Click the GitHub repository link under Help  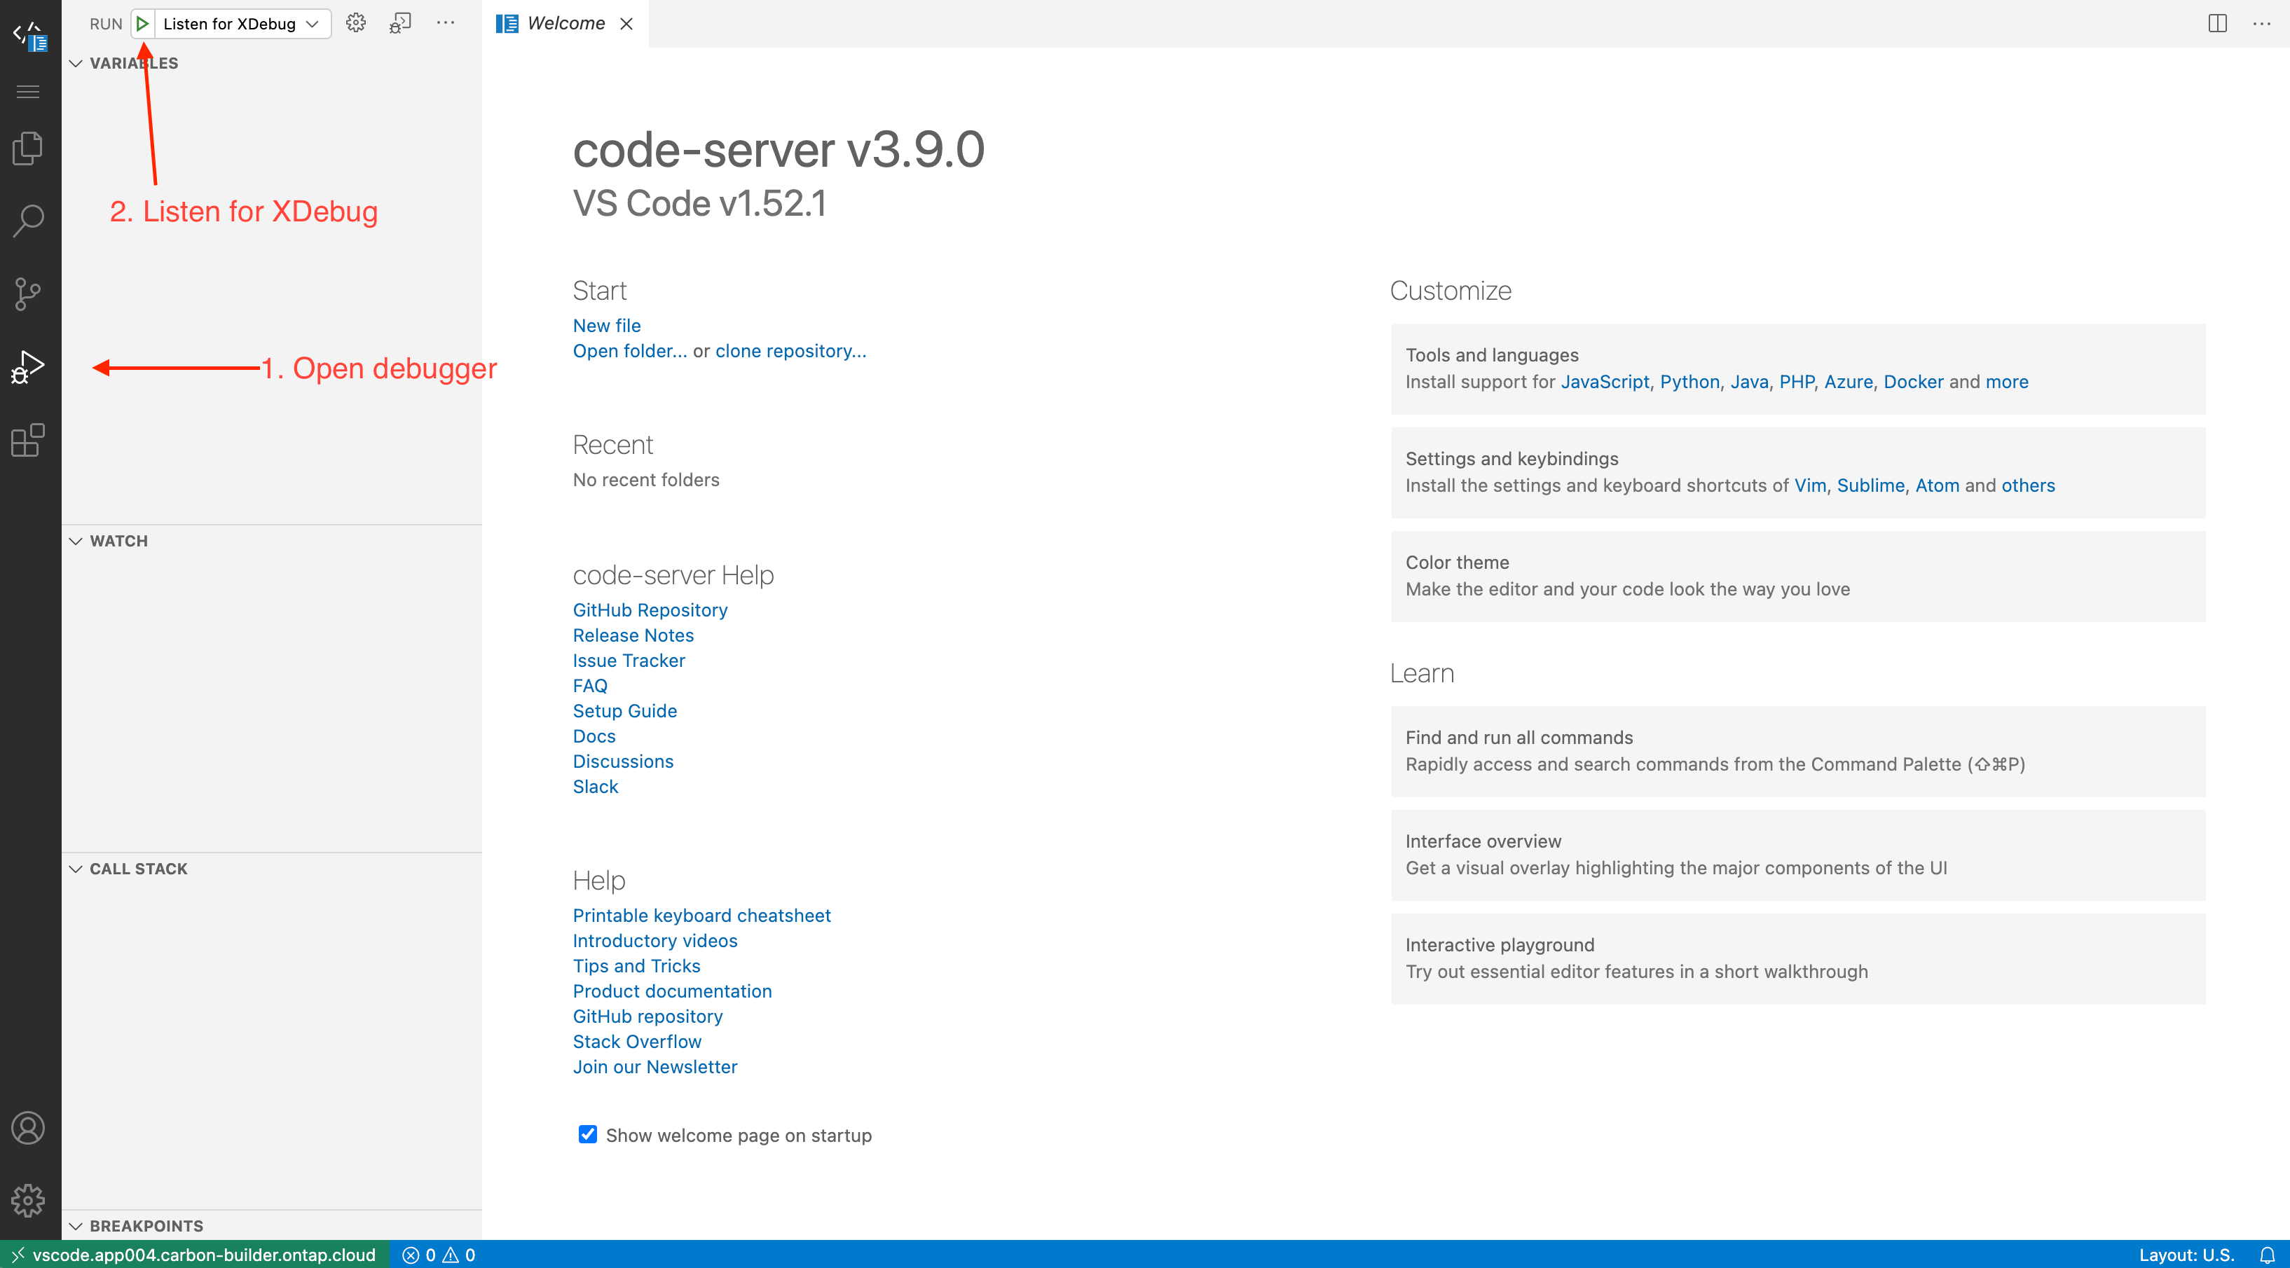tap(647, 1017)
